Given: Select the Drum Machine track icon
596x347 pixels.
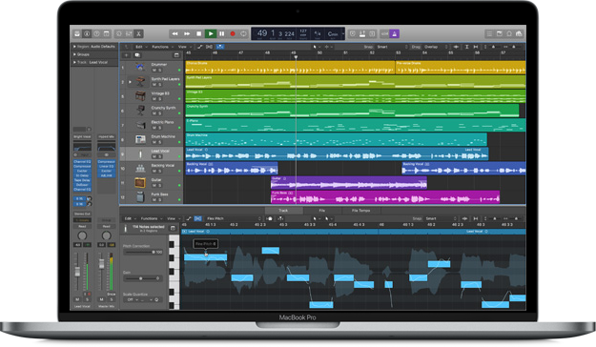Looking at the screenshot, I should [140, 139].
